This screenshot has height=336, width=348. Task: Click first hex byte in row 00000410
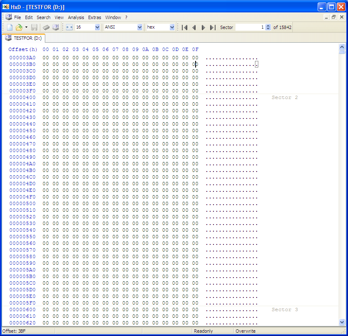[46, 104]
